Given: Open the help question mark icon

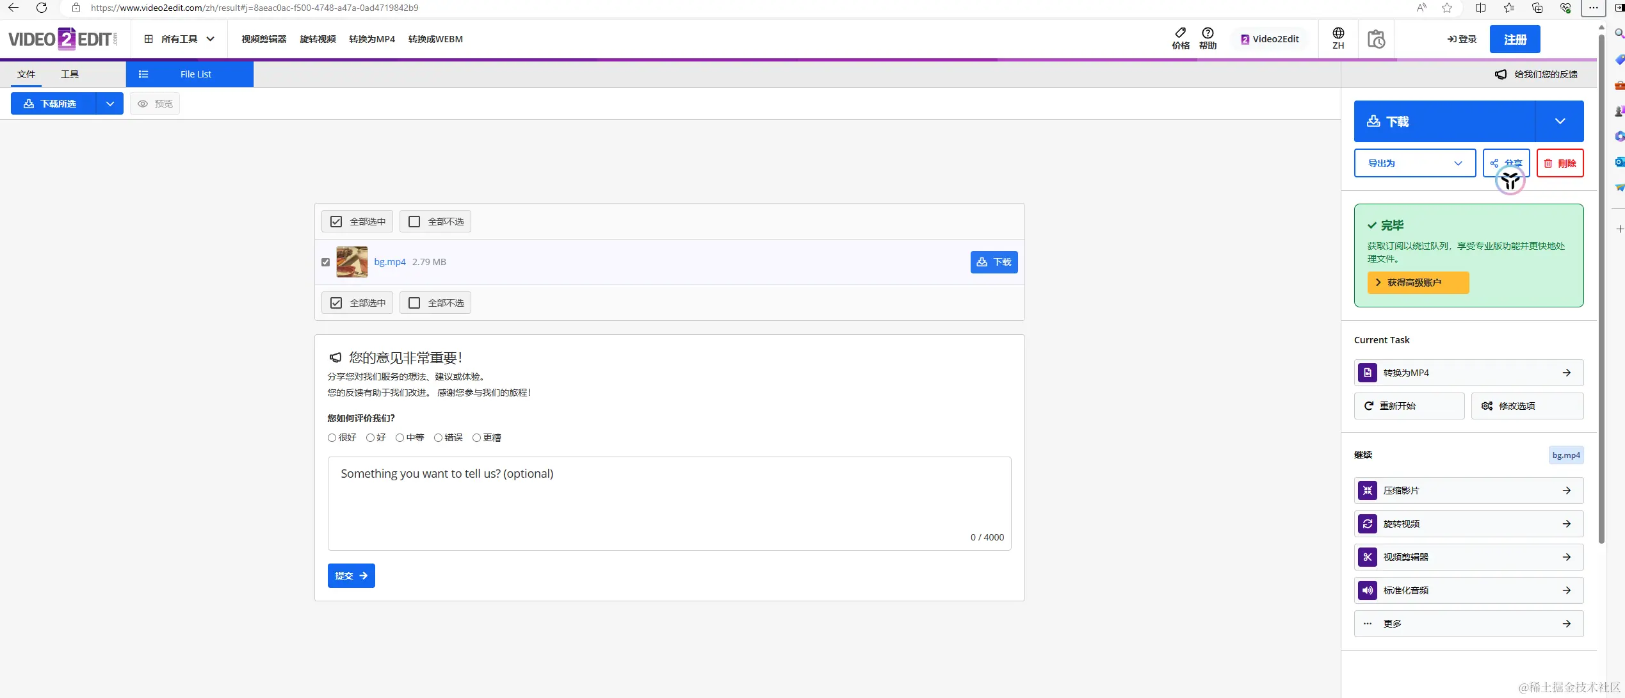Looking at the screenshot, I should [1208, 33].
